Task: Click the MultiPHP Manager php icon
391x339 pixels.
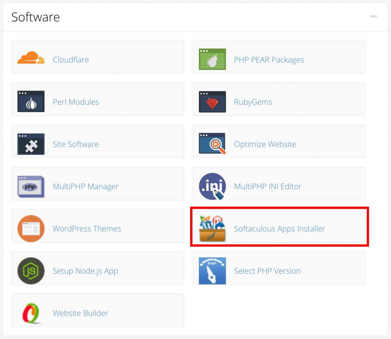Action: [x=31, y=187]
